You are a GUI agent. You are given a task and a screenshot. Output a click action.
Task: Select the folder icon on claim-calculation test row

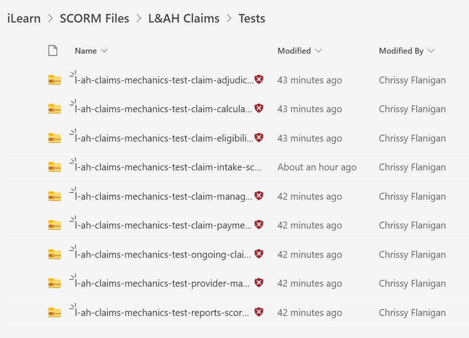click(54, 109)
